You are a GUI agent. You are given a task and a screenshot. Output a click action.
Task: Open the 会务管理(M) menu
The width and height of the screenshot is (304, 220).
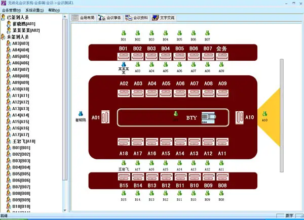click(x=12, y=10)
